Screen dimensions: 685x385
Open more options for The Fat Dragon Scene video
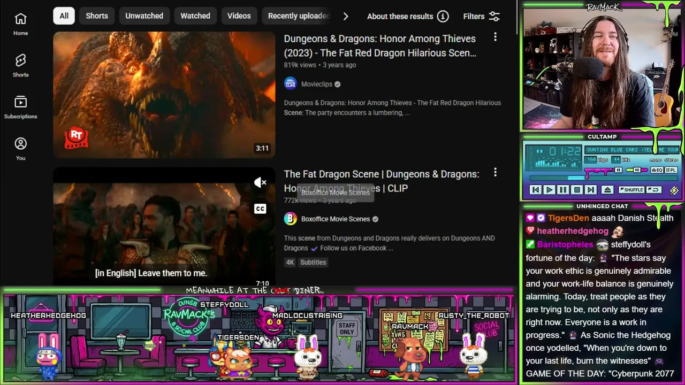tap(495, 172)
